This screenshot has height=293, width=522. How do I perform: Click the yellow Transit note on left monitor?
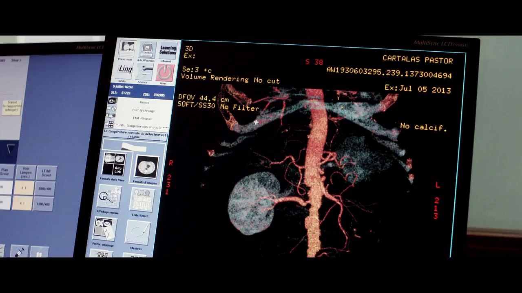click(x=11, y=107)
